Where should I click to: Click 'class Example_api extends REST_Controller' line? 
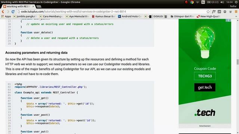(x=46, y=93)
